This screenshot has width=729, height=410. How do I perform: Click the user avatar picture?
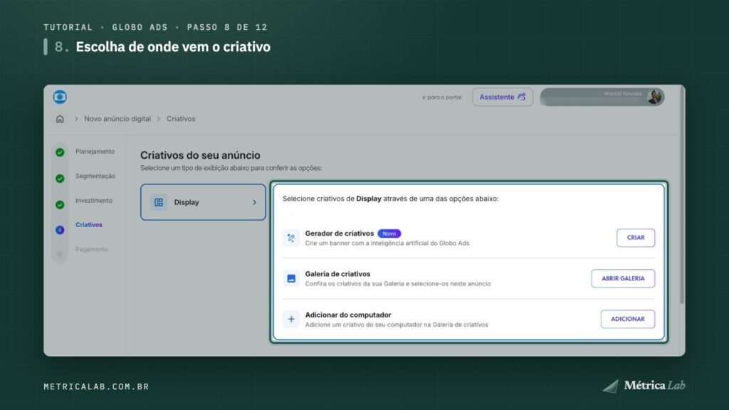[x=655, y=97]
